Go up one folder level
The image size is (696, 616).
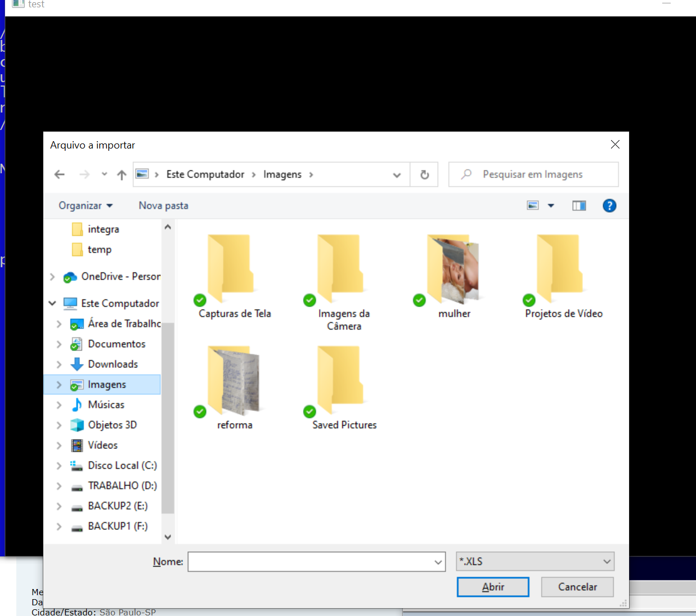(x=122, y=174)
